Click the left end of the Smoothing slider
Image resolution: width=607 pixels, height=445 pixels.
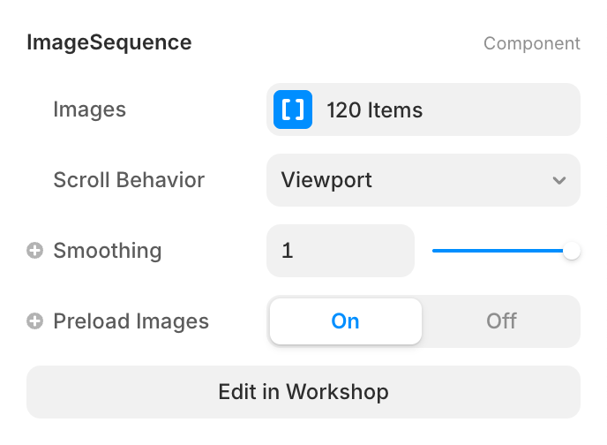point(435,251)
